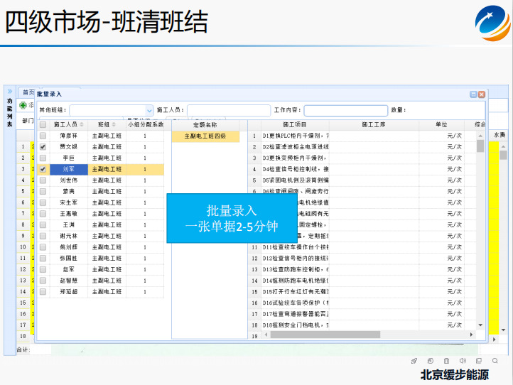Viewport: 513px width, 385px height.
Task: Switch to the 首页 tab
Action: coord(28,92)
